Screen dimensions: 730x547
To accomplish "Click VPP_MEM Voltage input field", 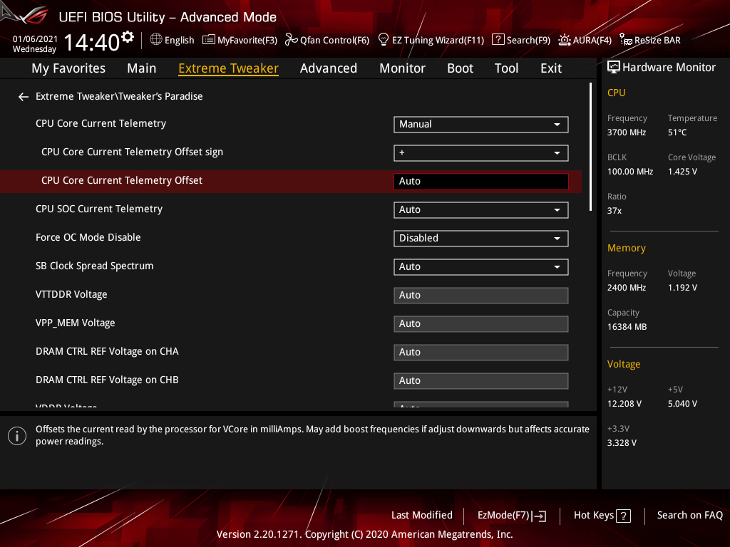I will tap(481, 324).
